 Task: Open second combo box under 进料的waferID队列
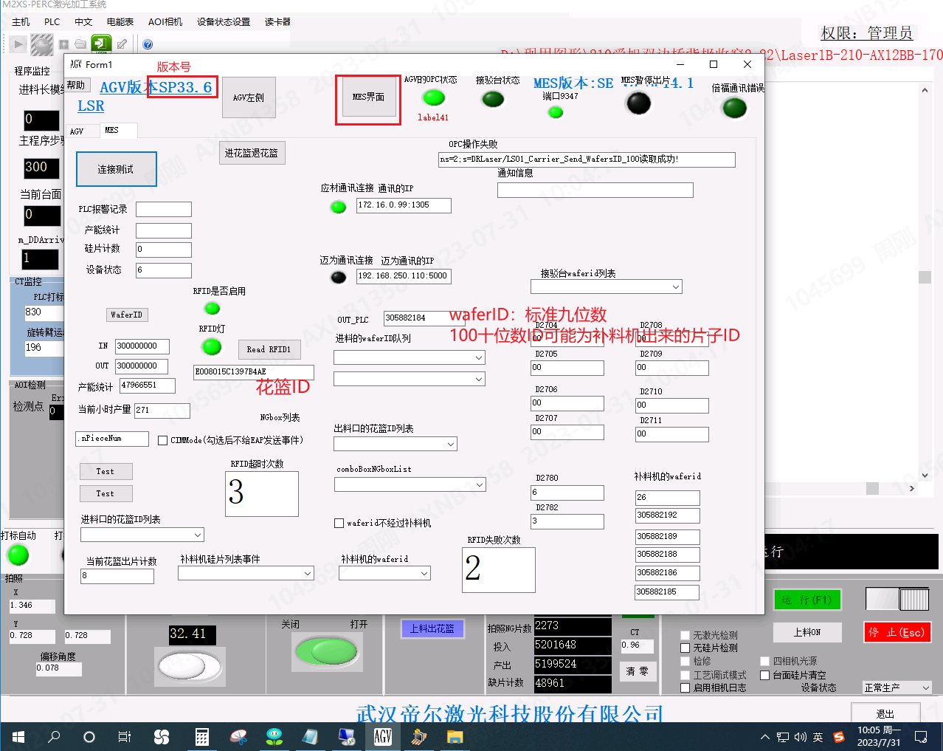point(410,379)
